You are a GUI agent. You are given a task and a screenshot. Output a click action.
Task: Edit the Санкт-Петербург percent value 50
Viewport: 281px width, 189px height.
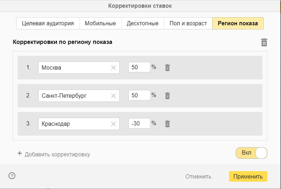139,95
